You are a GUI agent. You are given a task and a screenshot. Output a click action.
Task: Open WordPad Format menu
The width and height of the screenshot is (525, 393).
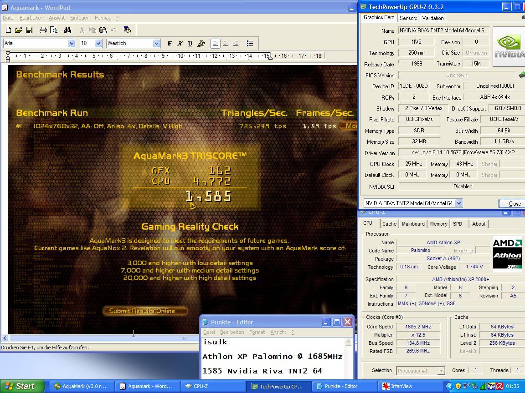coord(103,18)
